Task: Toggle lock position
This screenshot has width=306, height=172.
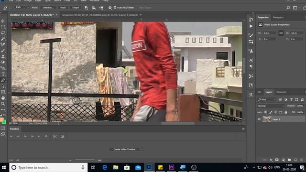Action: tap(275, 112)
